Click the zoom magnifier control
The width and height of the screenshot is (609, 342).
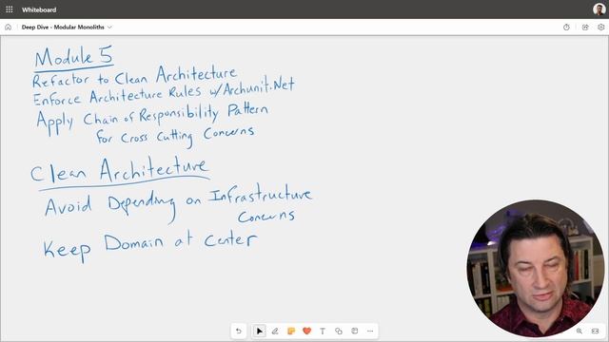pos(580,331)
